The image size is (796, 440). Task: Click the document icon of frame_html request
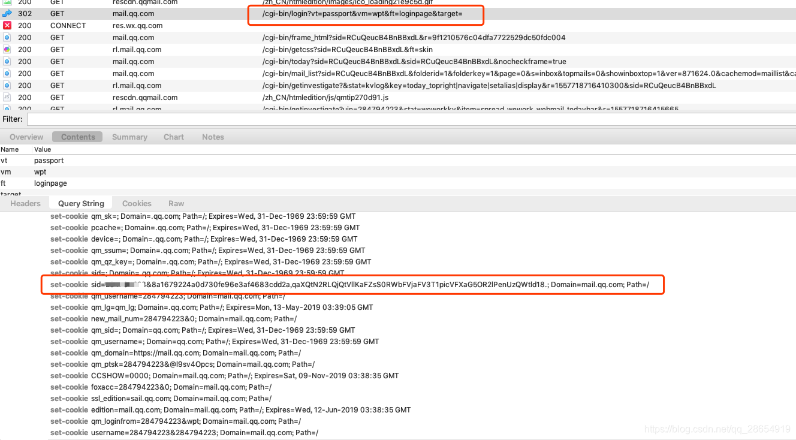(x=7, y=37)
